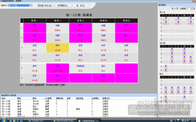The height and width of the screenshot is (122, 196).
Task: Select Monday period 5 数学 刘小田 cell
Action: pyautogui.click(x=35, y=68)
